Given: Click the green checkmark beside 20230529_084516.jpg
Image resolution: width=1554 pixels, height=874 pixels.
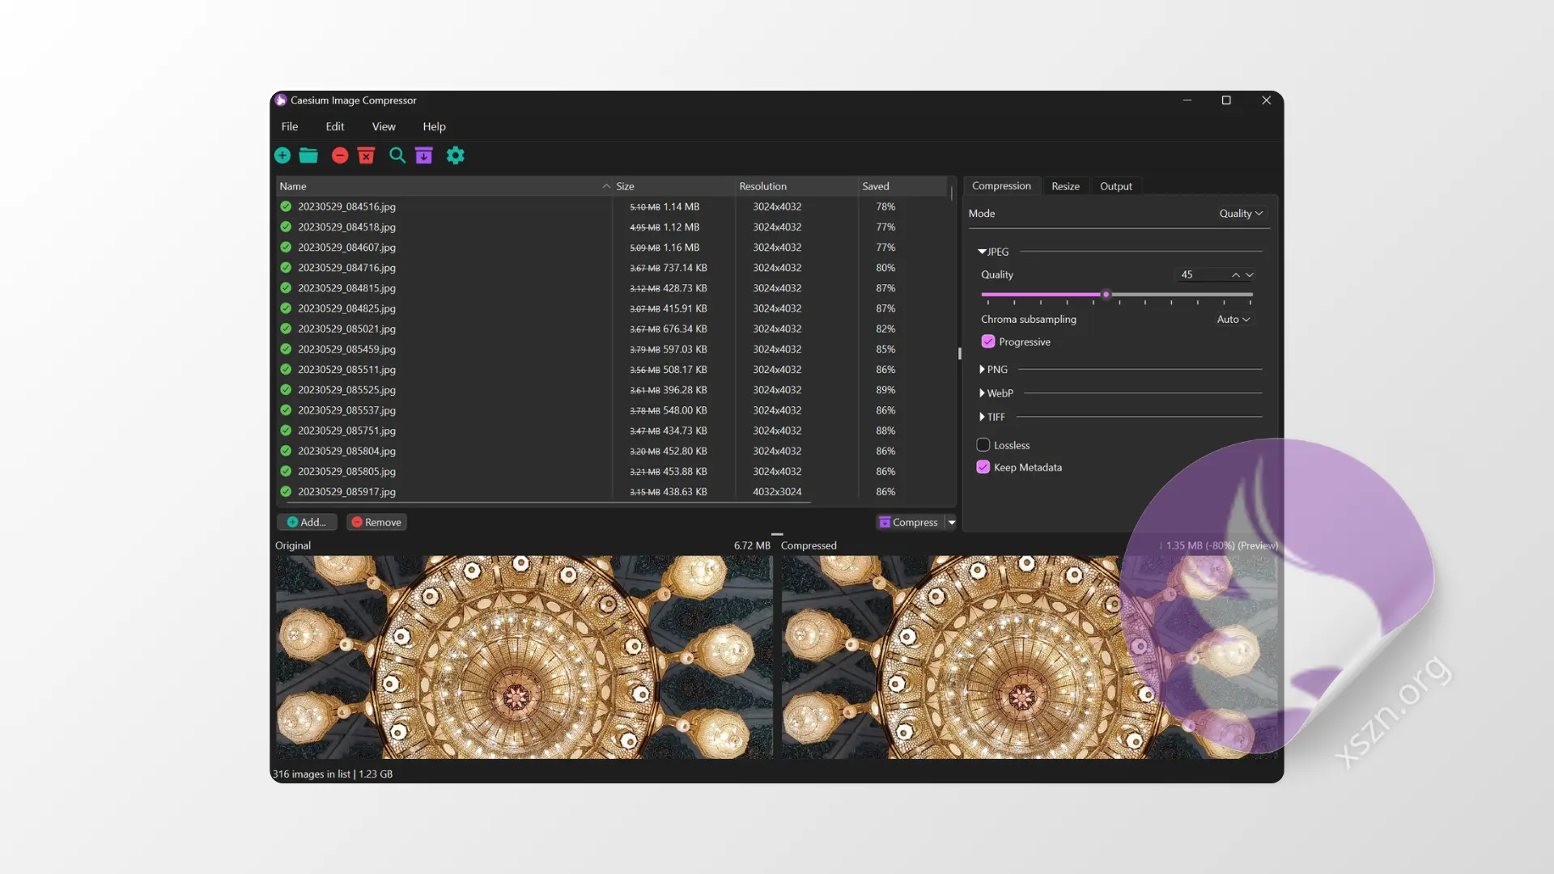Looking at the screenshot, I should pyautogui.click(x=285, y=206).
